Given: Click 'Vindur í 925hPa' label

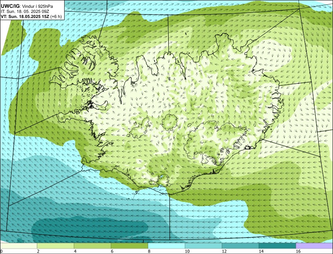Looking at the screenshot, I should tap(38, 6).
